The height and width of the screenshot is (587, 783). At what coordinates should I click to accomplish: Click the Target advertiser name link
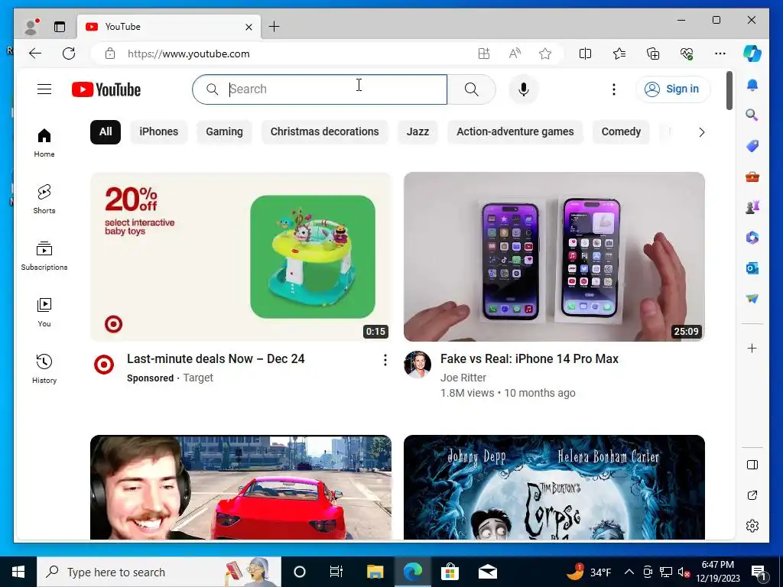tap(198, 378)
